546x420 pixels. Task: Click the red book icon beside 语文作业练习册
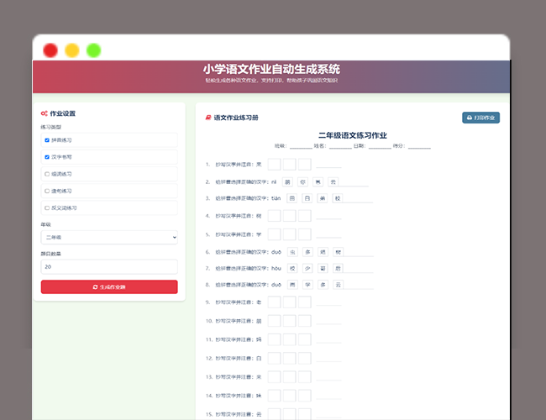[208, 118]
